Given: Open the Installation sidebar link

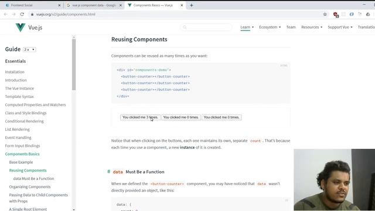Looking at the screenshot, I should coord(15,72).
